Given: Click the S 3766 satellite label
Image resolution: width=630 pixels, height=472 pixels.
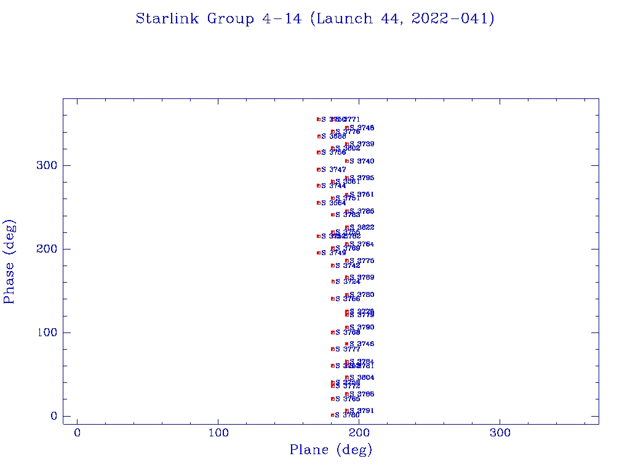Looking at the screenshot, I should 348,299.
